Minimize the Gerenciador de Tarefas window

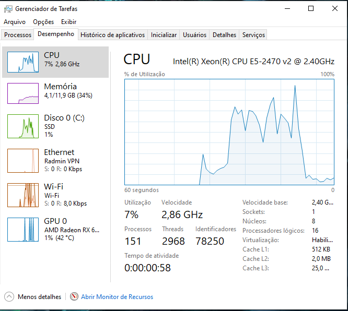pyautogui.click(x=287, y=8)
